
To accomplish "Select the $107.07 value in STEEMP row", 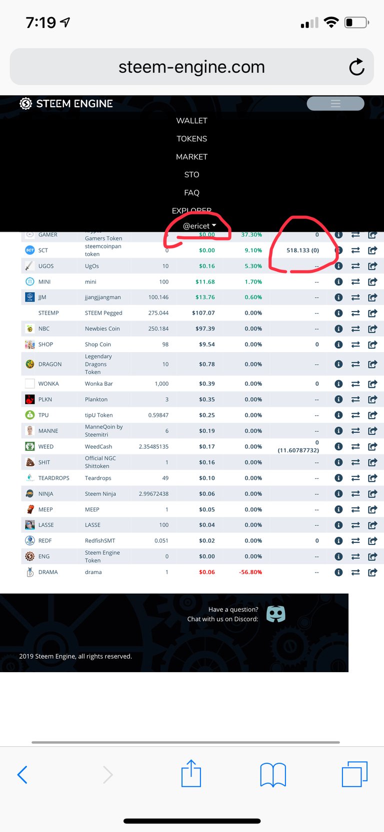I will 203,313.
